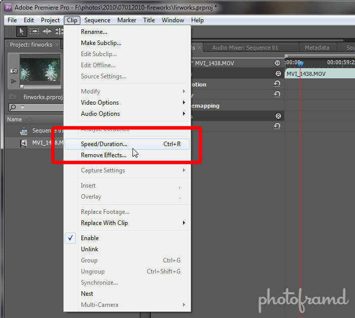Reset the Volume effect
Viewport: 355px width, 318px height.
pos(277,126)
